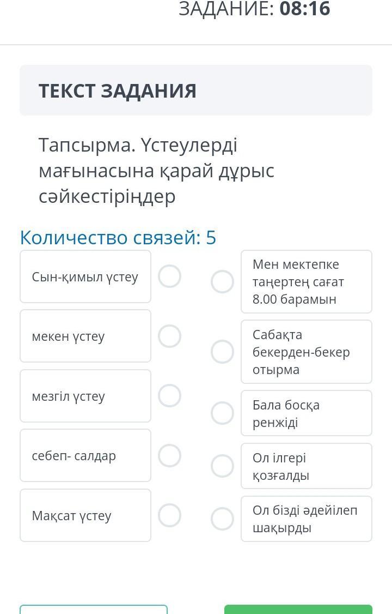Image resolution: width=392 pixels, height=614 pixels.
Task: Select circle next to Бала босқа ренжіді
Action: (x=222, y=413)
